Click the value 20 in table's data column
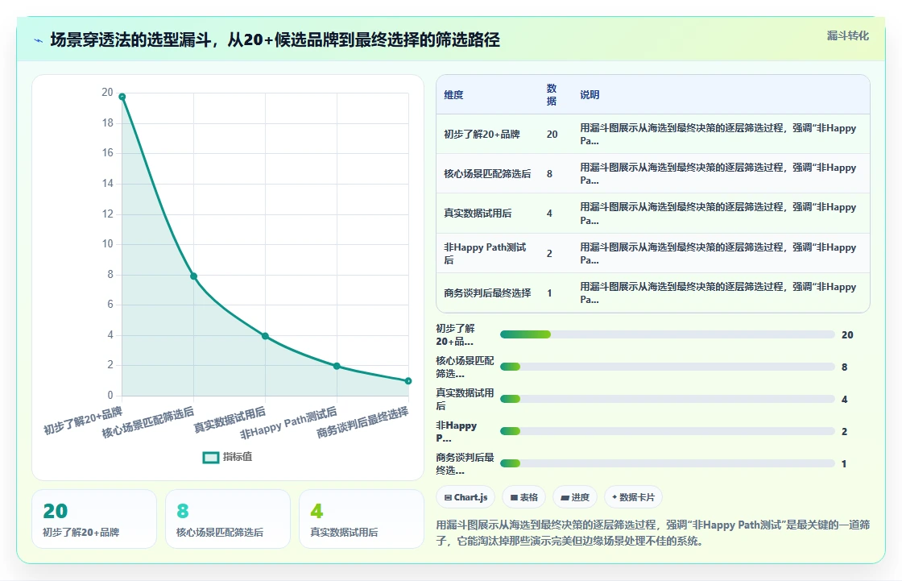This screenshot has width=902, height=581. point(552,134)
